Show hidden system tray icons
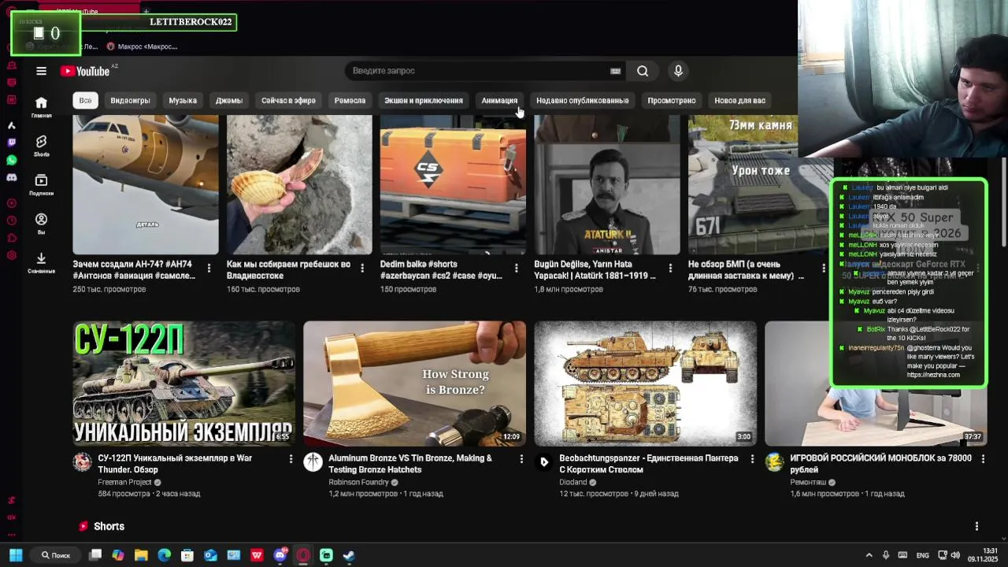 pos(869,555)
